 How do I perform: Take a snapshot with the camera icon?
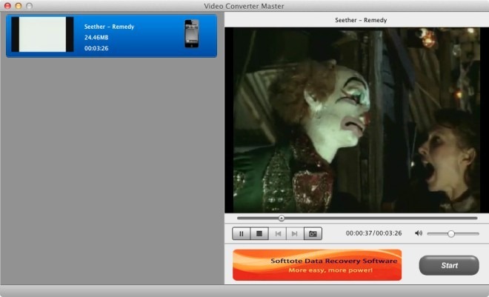click(x=313, y=234)
